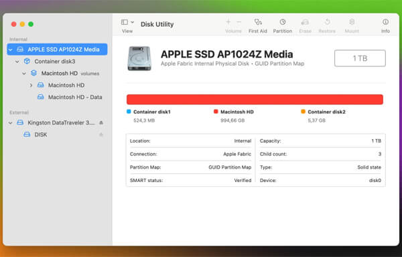Eject the Kingston DataTraveler drive
Screen dimensions: 402x257
101,123
